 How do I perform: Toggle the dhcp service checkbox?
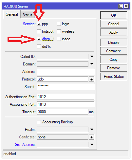[x=39, y=39]
